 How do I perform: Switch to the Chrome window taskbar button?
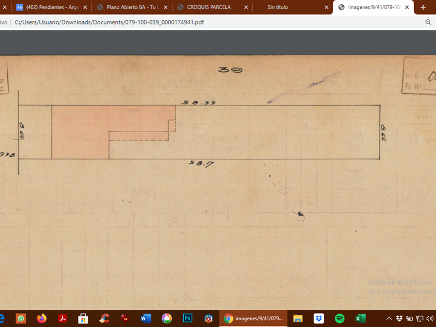pyautogui.click(x=253, y=318)
